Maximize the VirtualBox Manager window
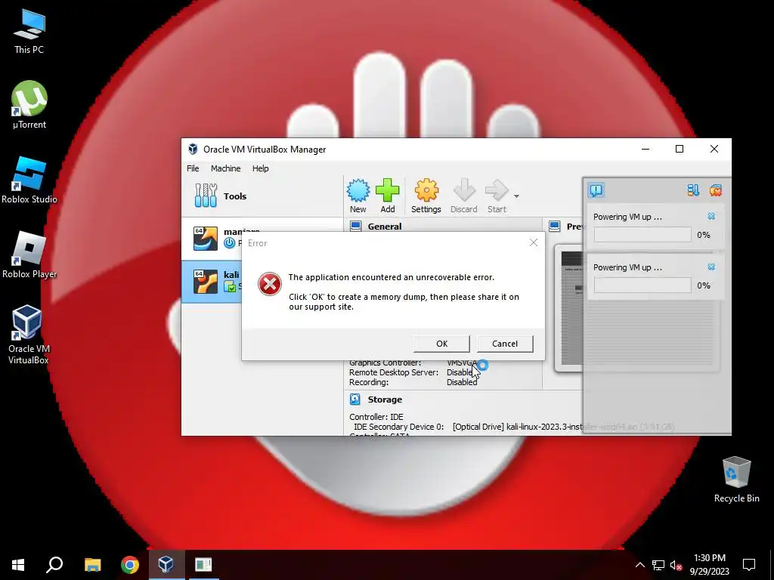This screenshot has height=580, width=774. pyautogui.click(x=680, y=149)
